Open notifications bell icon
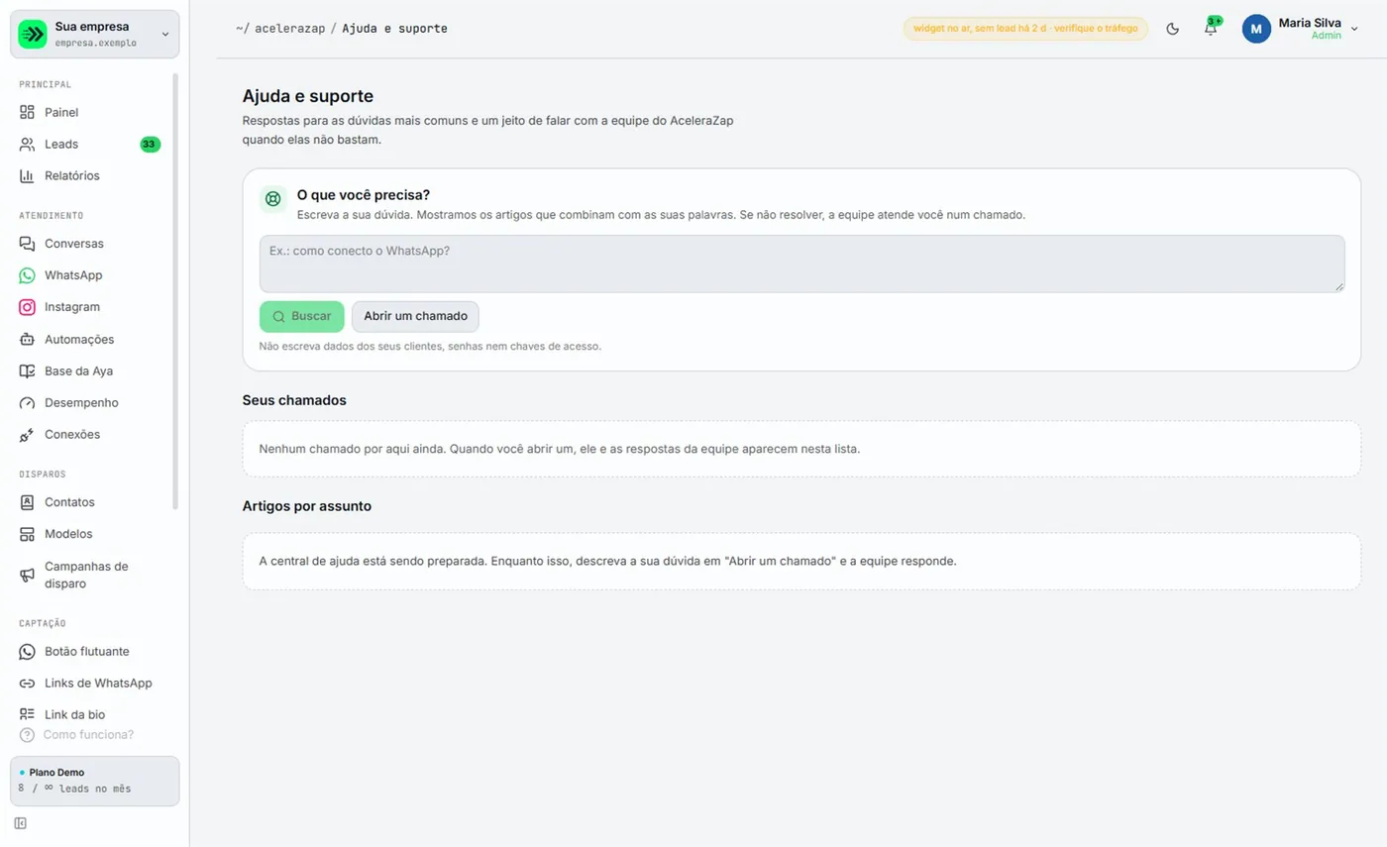1387x847 pixels. pos(1210,29)
